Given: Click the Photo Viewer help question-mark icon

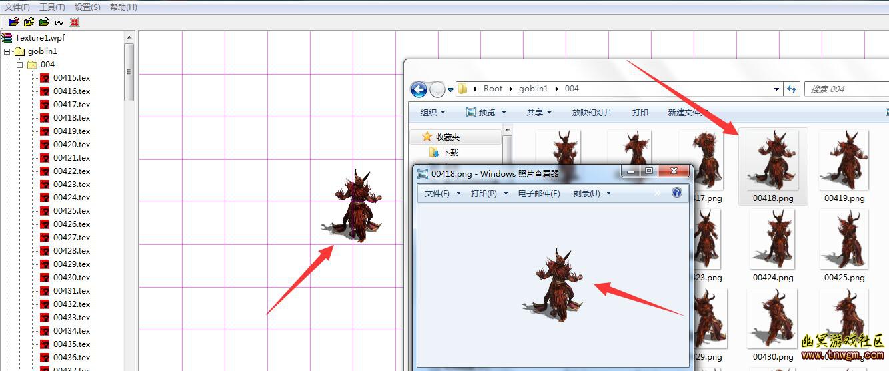Looking at the screenshot, I should tap(677, 193).
